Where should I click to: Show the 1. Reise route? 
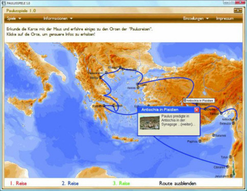[x=18, y=183]
